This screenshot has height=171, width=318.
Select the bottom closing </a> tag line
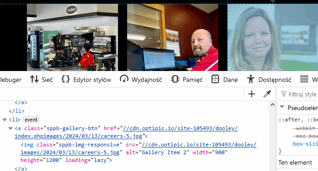click(x=21, y=168)
